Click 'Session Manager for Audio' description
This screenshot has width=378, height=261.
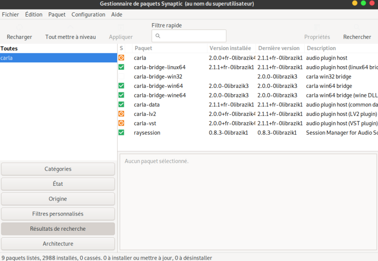coord(342,133)
